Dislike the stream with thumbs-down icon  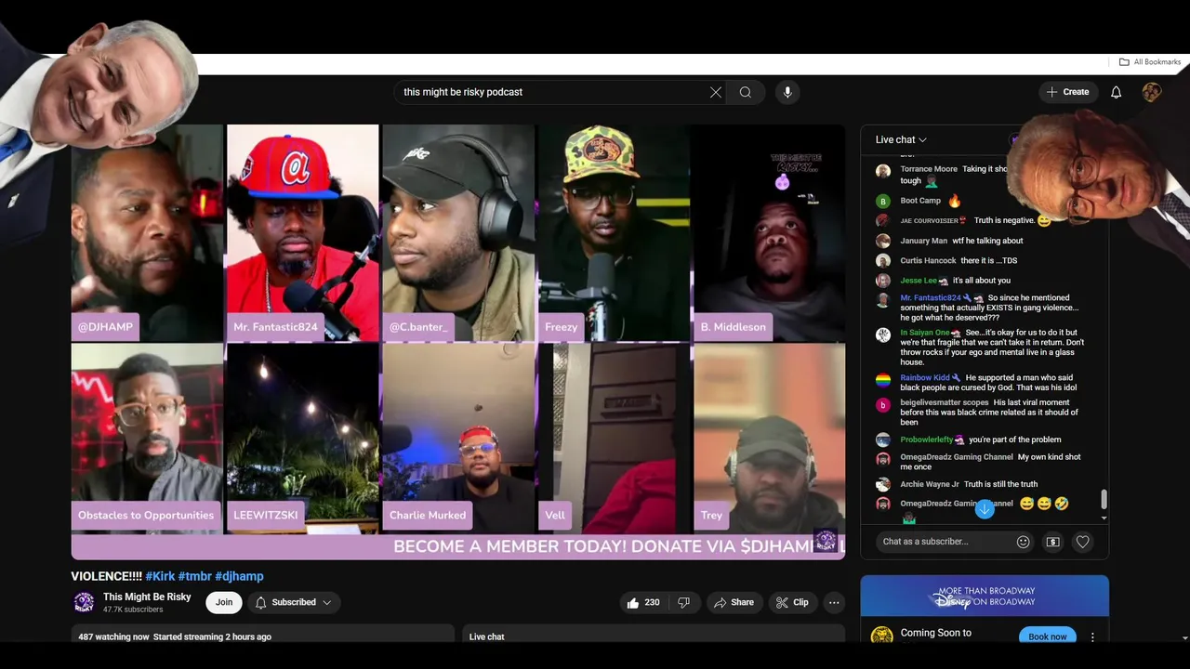(684, 602)
